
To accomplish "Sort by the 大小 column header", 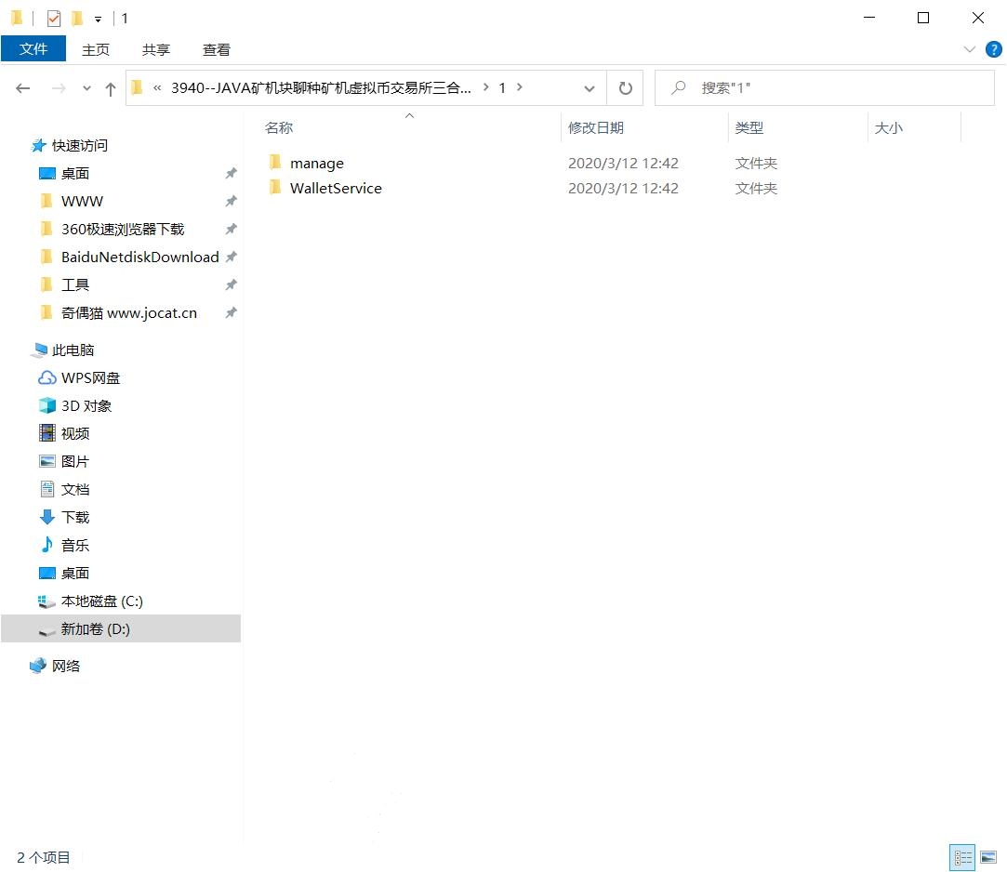I will click(x=889, y=127).
